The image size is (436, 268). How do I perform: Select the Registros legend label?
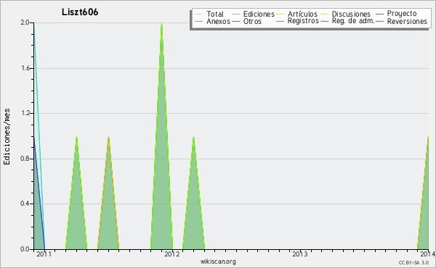click(x=303, y=21)
